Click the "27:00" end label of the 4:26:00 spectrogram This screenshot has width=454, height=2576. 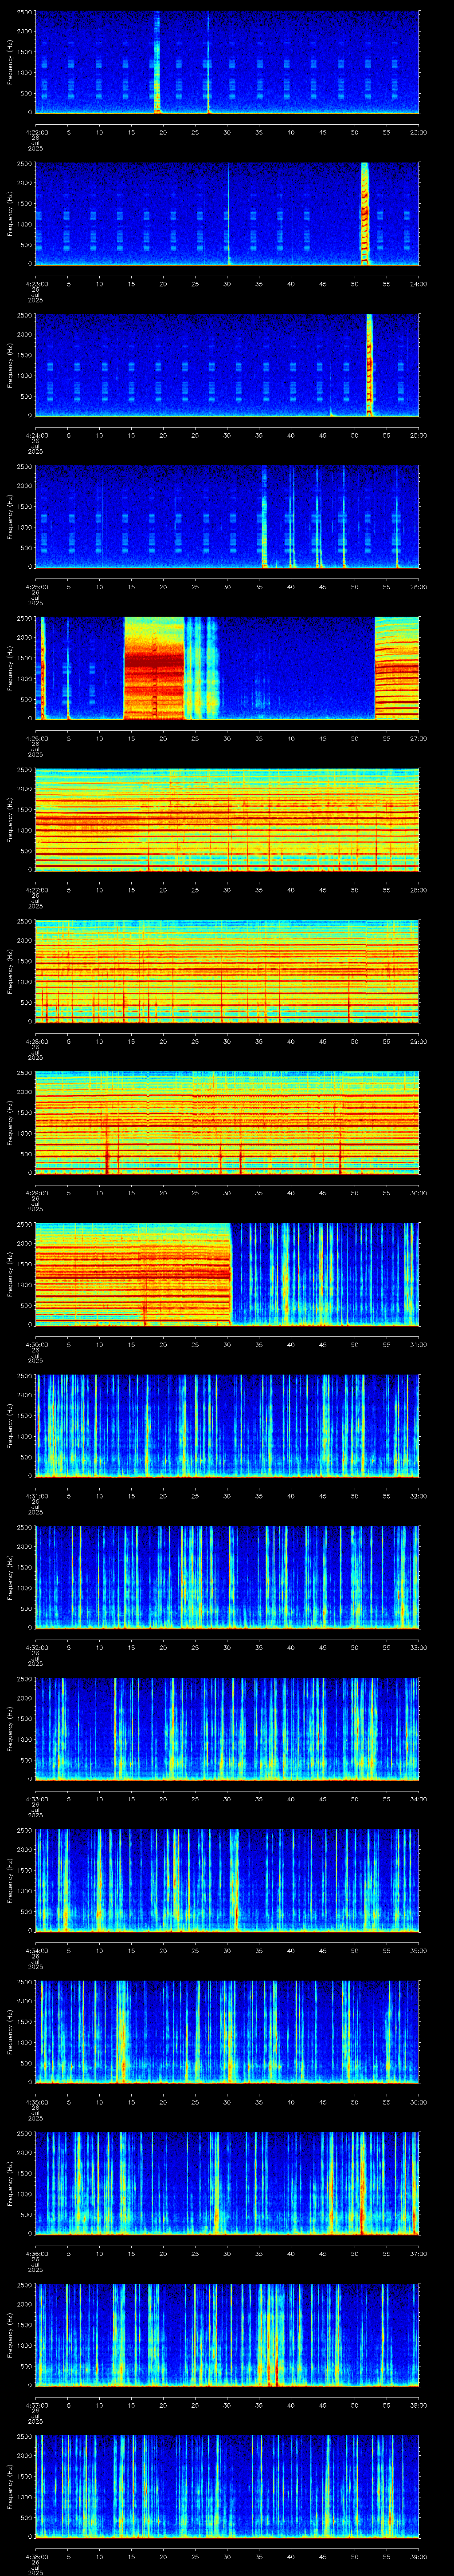click(419, 738)
